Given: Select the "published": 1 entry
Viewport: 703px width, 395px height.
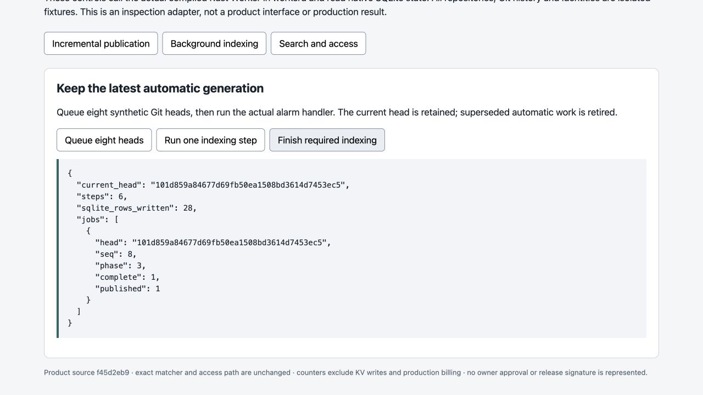Looking at the screenshot, I should point(127,289).
